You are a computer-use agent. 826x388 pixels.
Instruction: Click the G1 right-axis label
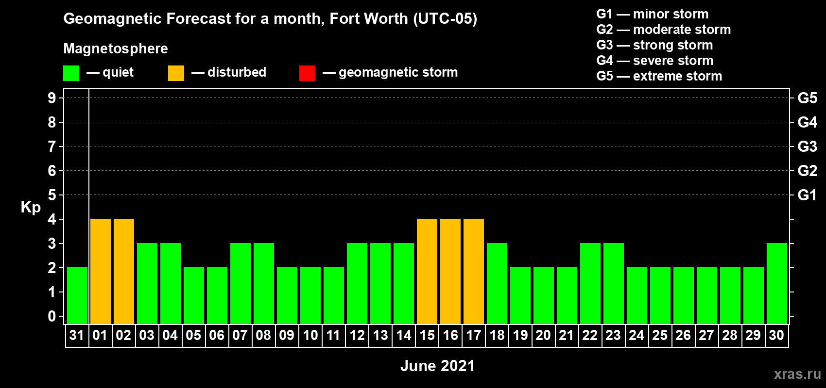807,195
